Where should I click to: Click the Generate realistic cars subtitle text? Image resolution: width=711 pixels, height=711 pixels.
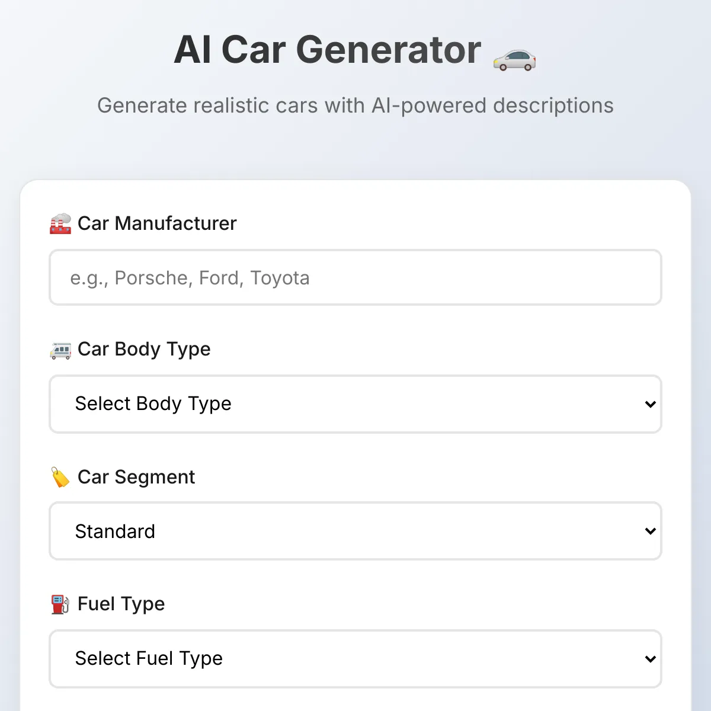(355, 105)
